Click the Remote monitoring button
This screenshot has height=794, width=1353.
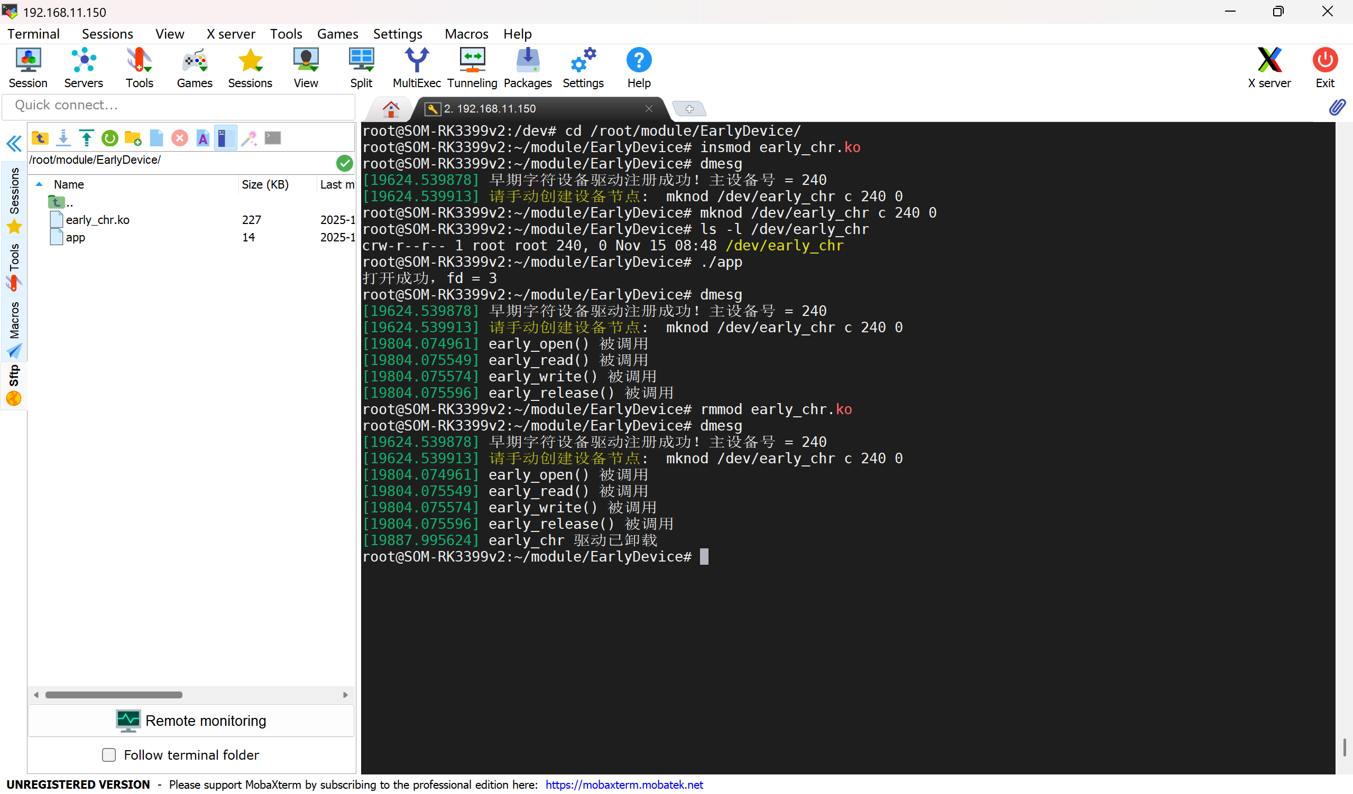pos(191,721)
